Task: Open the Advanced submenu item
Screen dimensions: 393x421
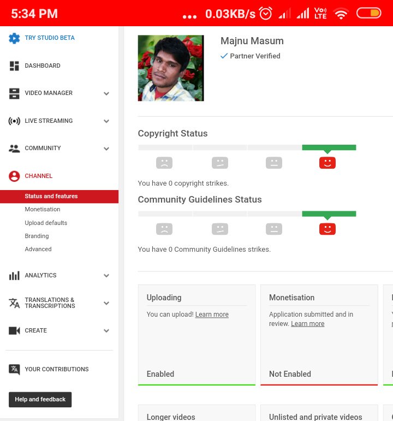Action: pos(38,249)
